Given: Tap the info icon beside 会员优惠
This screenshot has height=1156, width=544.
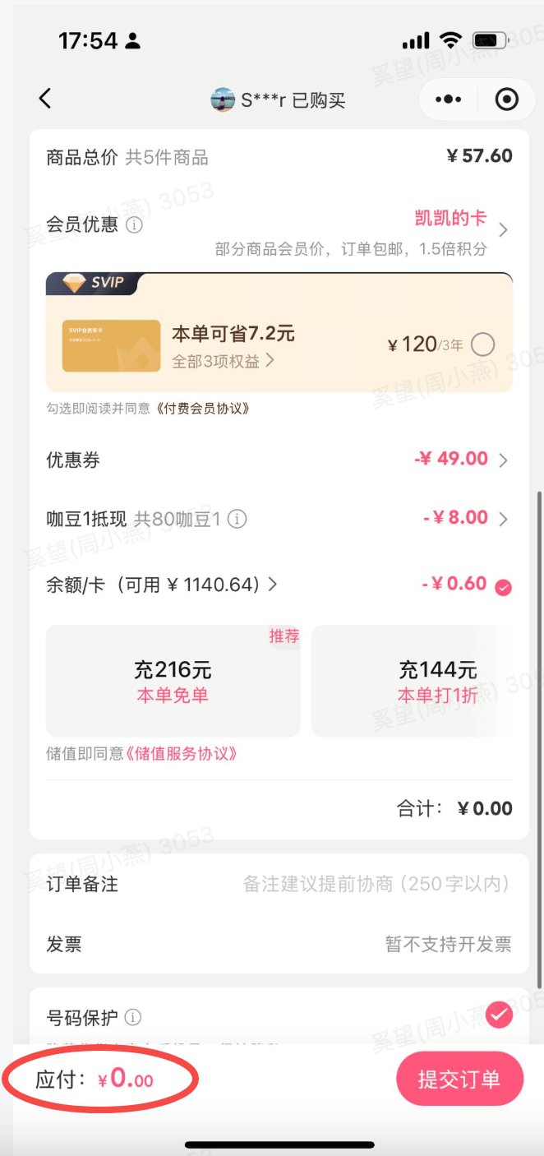Looking at the screenshot, I should [134, 224].
